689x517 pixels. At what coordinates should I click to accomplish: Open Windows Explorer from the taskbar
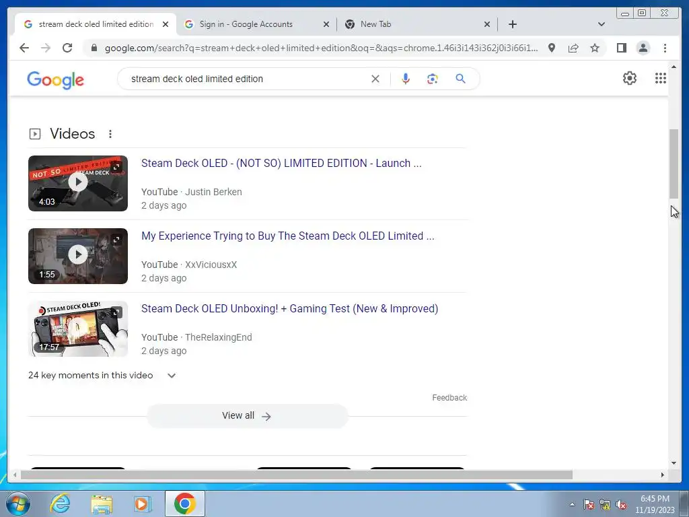(x=102, y=504)
